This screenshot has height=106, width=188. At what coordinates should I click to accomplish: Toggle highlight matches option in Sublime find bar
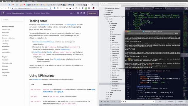point(119,102)
